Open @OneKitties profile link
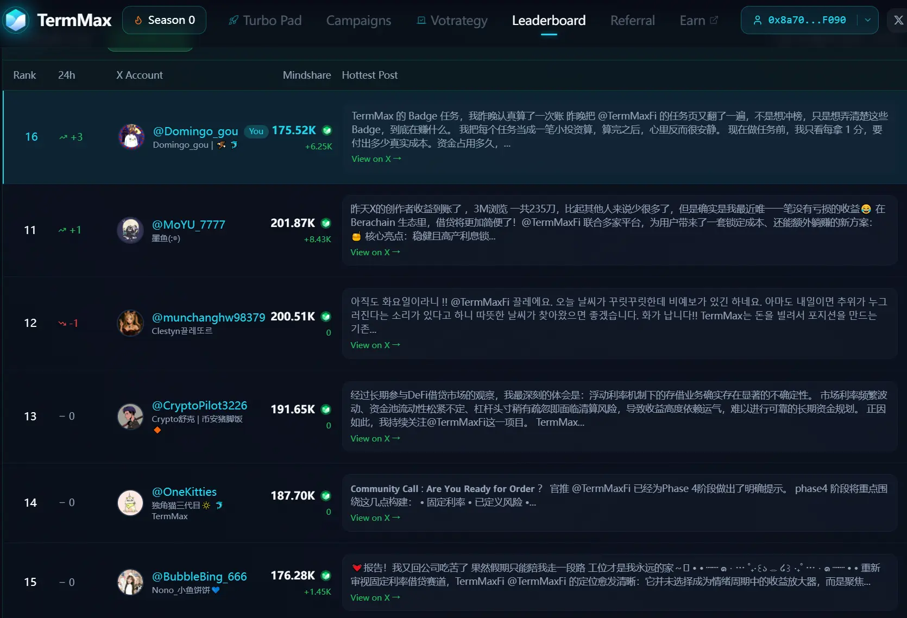The image size is (907, 618). tap(184, 492)
